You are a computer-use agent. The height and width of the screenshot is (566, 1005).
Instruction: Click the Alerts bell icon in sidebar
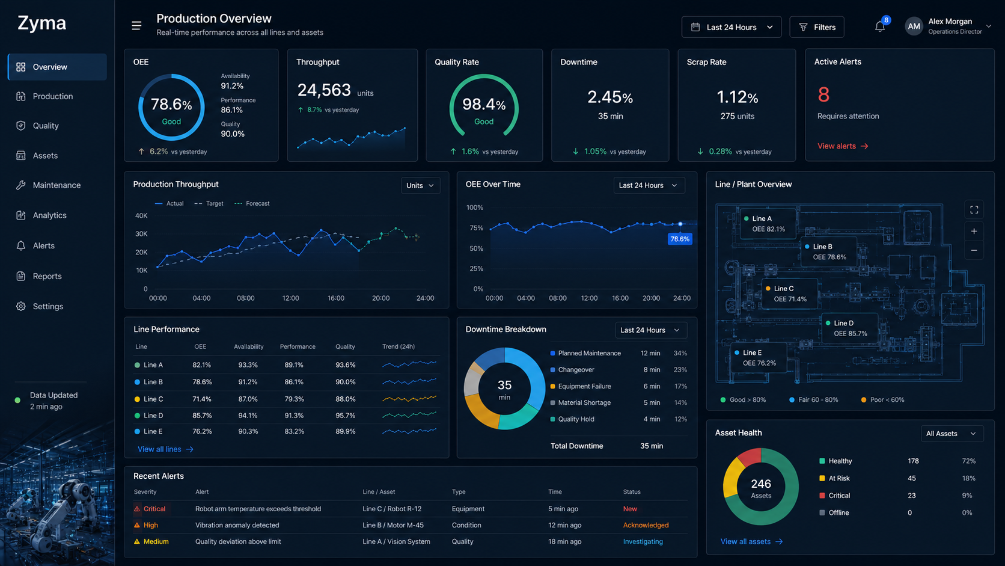[21, 245]
